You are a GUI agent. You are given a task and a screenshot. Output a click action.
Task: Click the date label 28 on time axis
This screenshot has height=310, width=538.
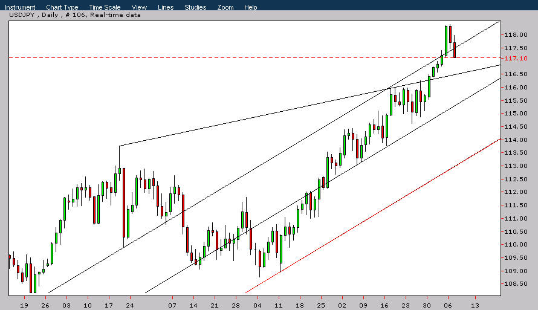236,306
